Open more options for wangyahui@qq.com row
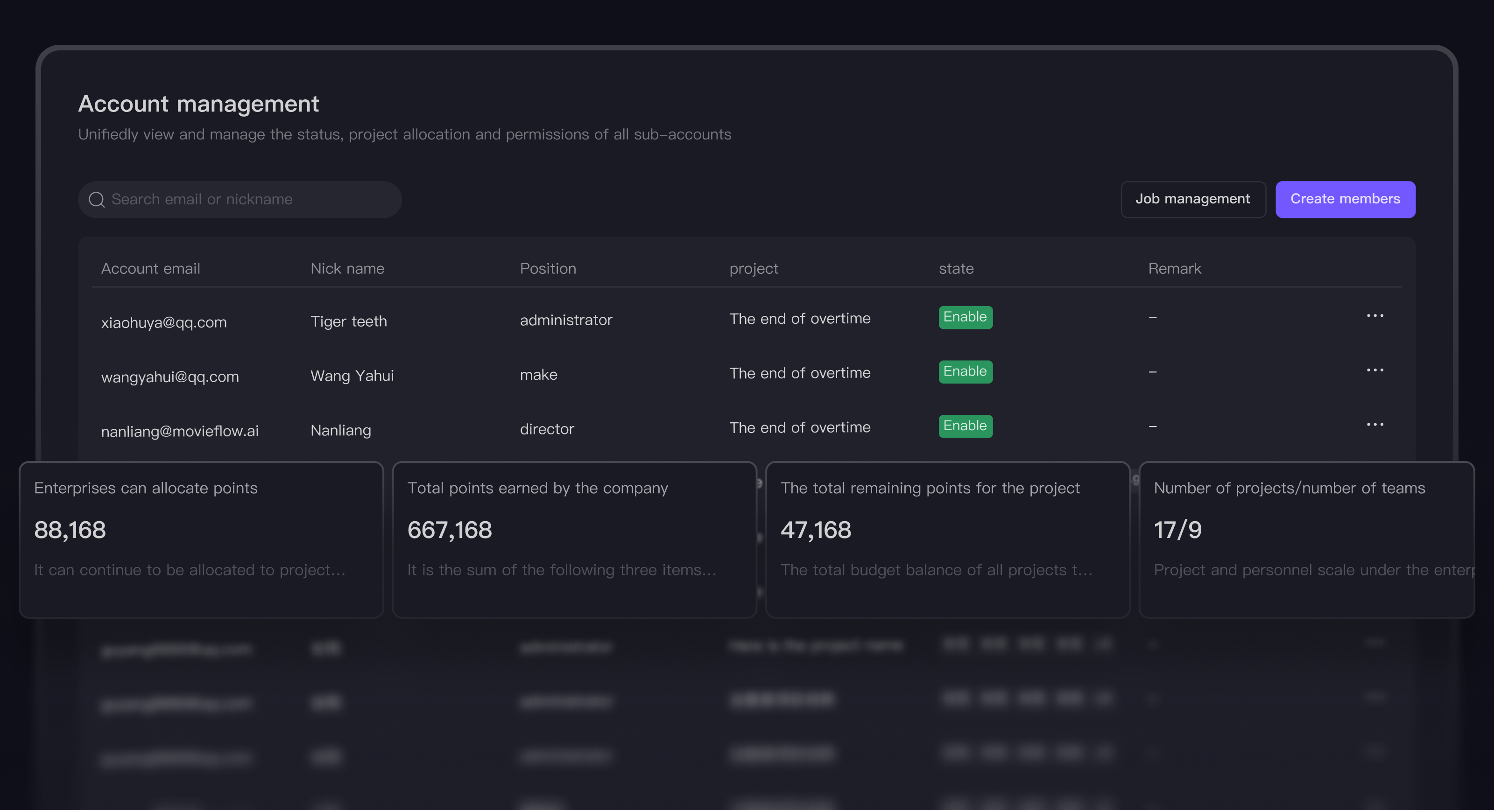The width and height of the screenshot is (1494, 810). pos(1374,370)
